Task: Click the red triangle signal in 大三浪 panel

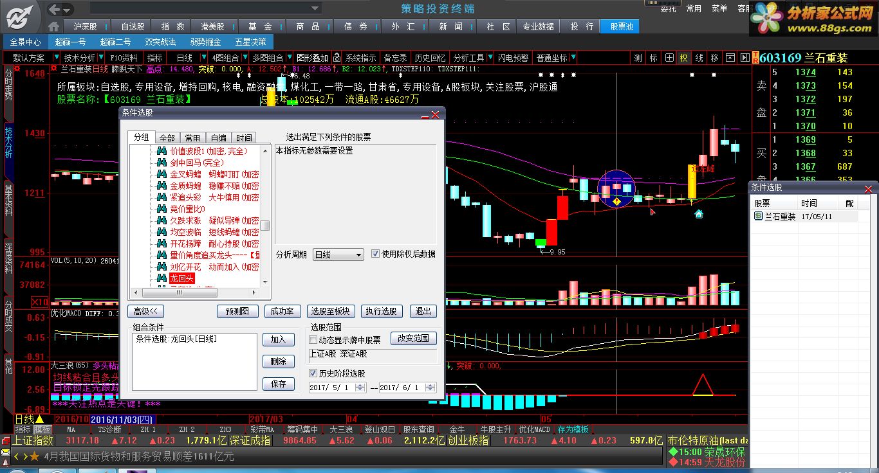Action: tap(703, 384)
